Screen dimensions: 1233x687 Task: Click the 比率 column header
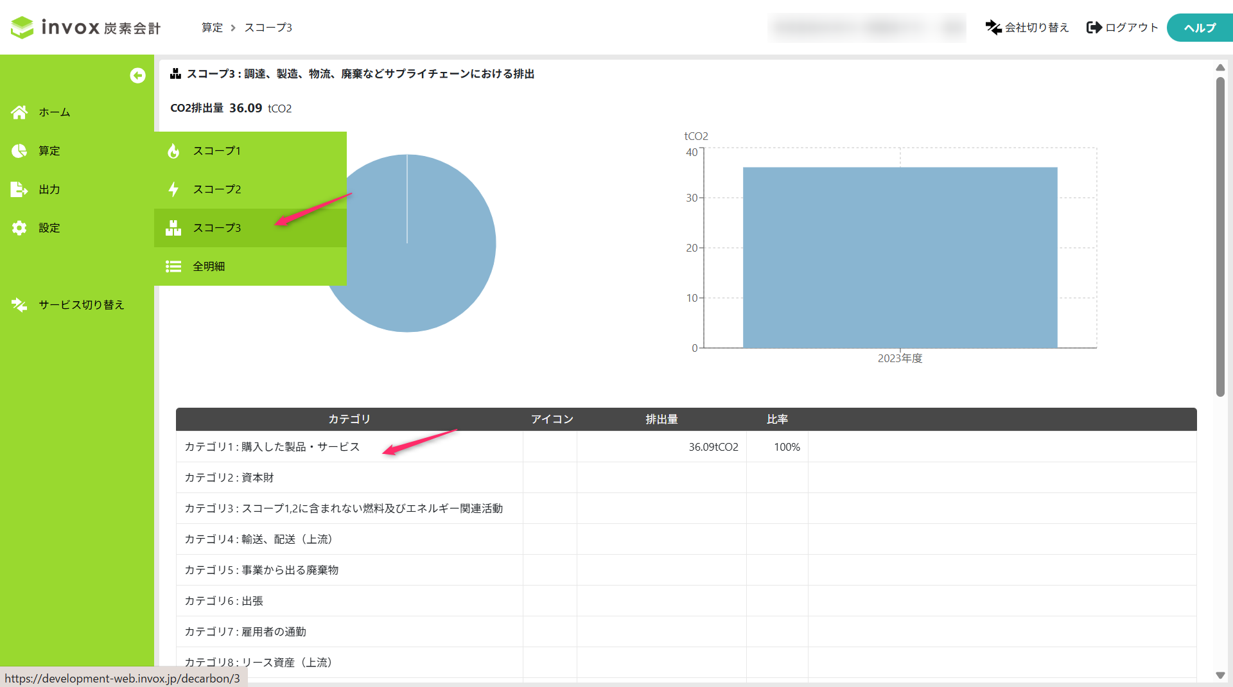pyautogui.click(x=777, y=419)
